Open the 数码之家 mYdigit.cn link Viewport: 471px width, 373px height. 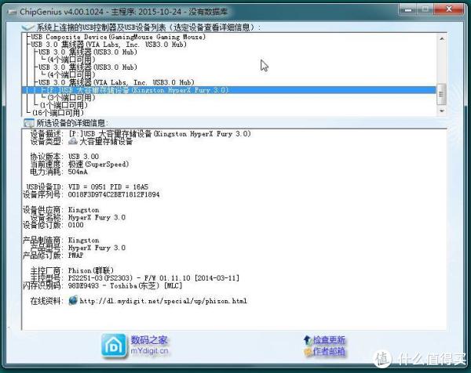pos(149,346)
